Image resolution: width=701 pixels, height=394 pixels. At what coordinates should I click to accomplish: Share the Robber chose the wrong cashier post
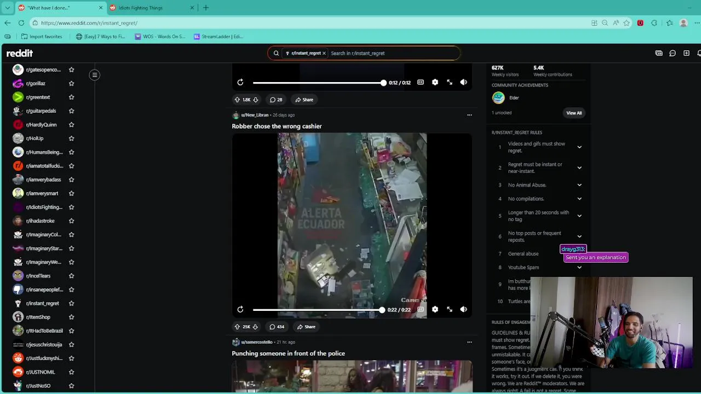tap(306, 327)
